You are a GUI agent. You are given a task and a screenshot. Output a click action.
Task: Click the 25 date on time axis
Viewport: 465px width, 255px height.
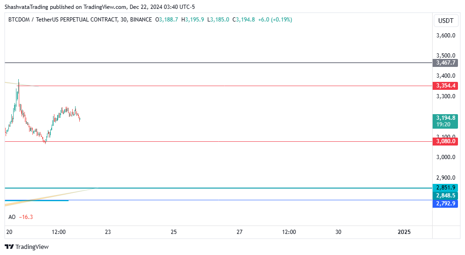coord(174,232)
